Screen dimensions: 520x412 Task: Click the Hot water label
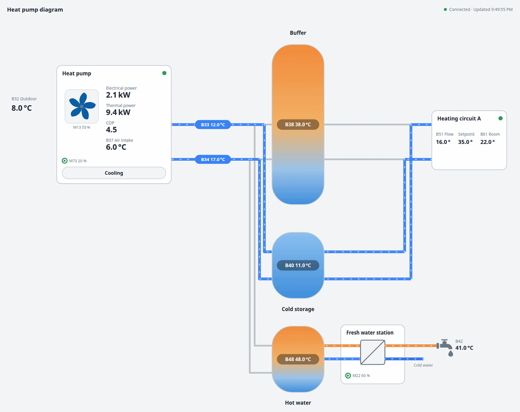click(298, 403)
